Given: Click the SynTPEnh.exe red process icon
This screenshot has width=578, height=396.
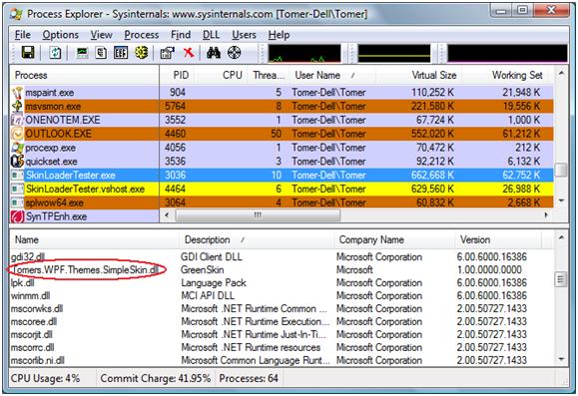Looking at the screenshot, I should [x=17, y=216].
